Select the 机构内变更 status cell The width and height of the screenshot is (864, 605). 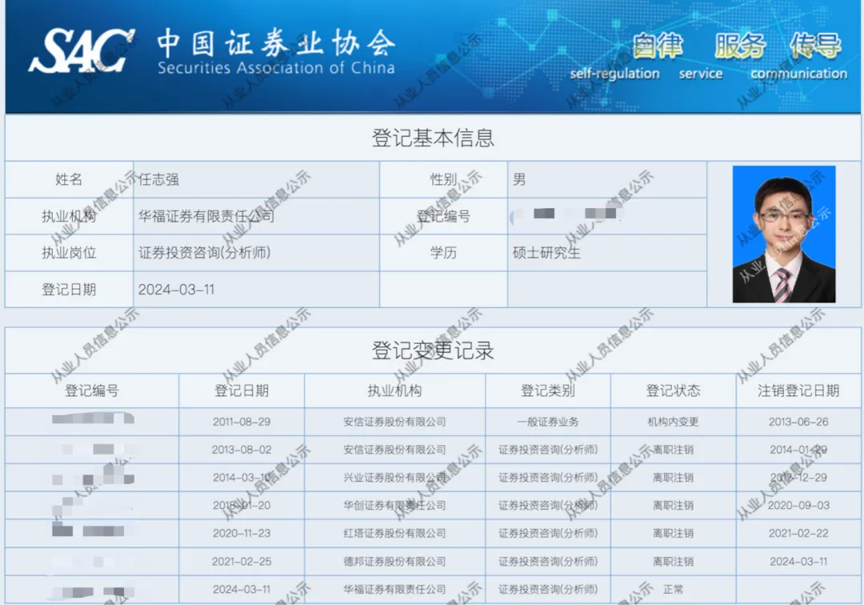[673, 422]
